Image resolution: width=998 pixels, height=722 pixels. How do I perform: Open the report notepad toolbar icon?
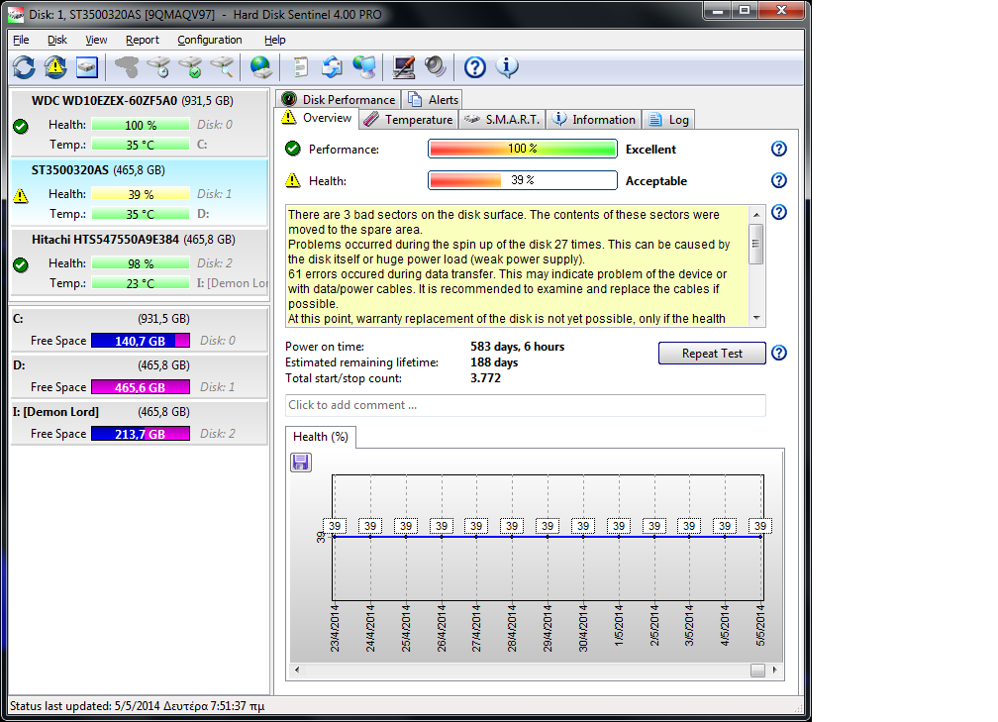coord(300,67)
